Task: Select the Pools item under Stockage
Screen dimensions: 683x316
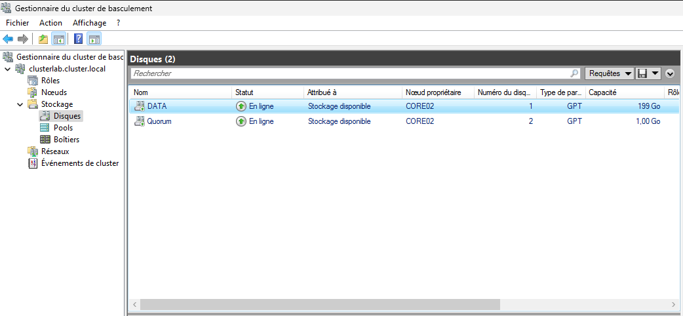Action: coord(63,128)
